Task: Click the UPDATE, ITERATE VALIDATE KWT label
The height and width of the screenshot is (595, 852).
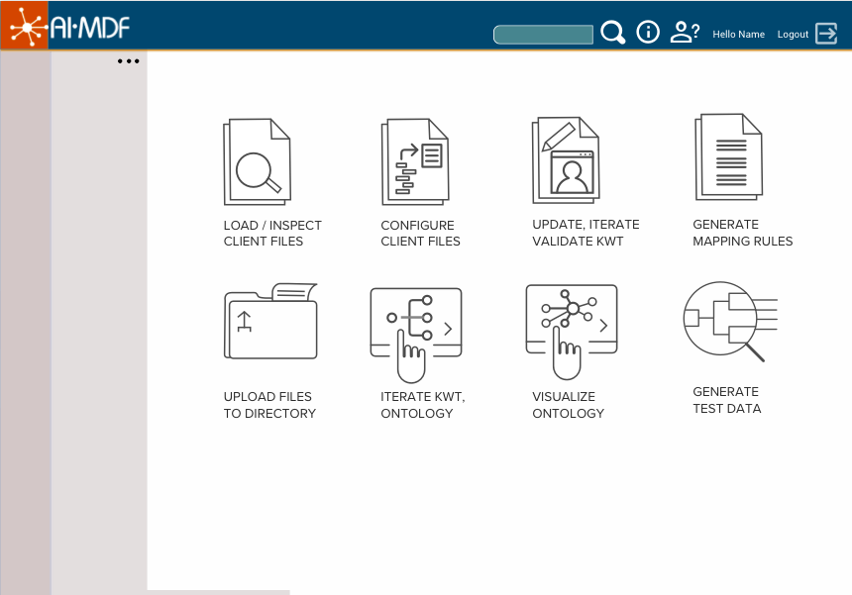Action: (586, 233)
